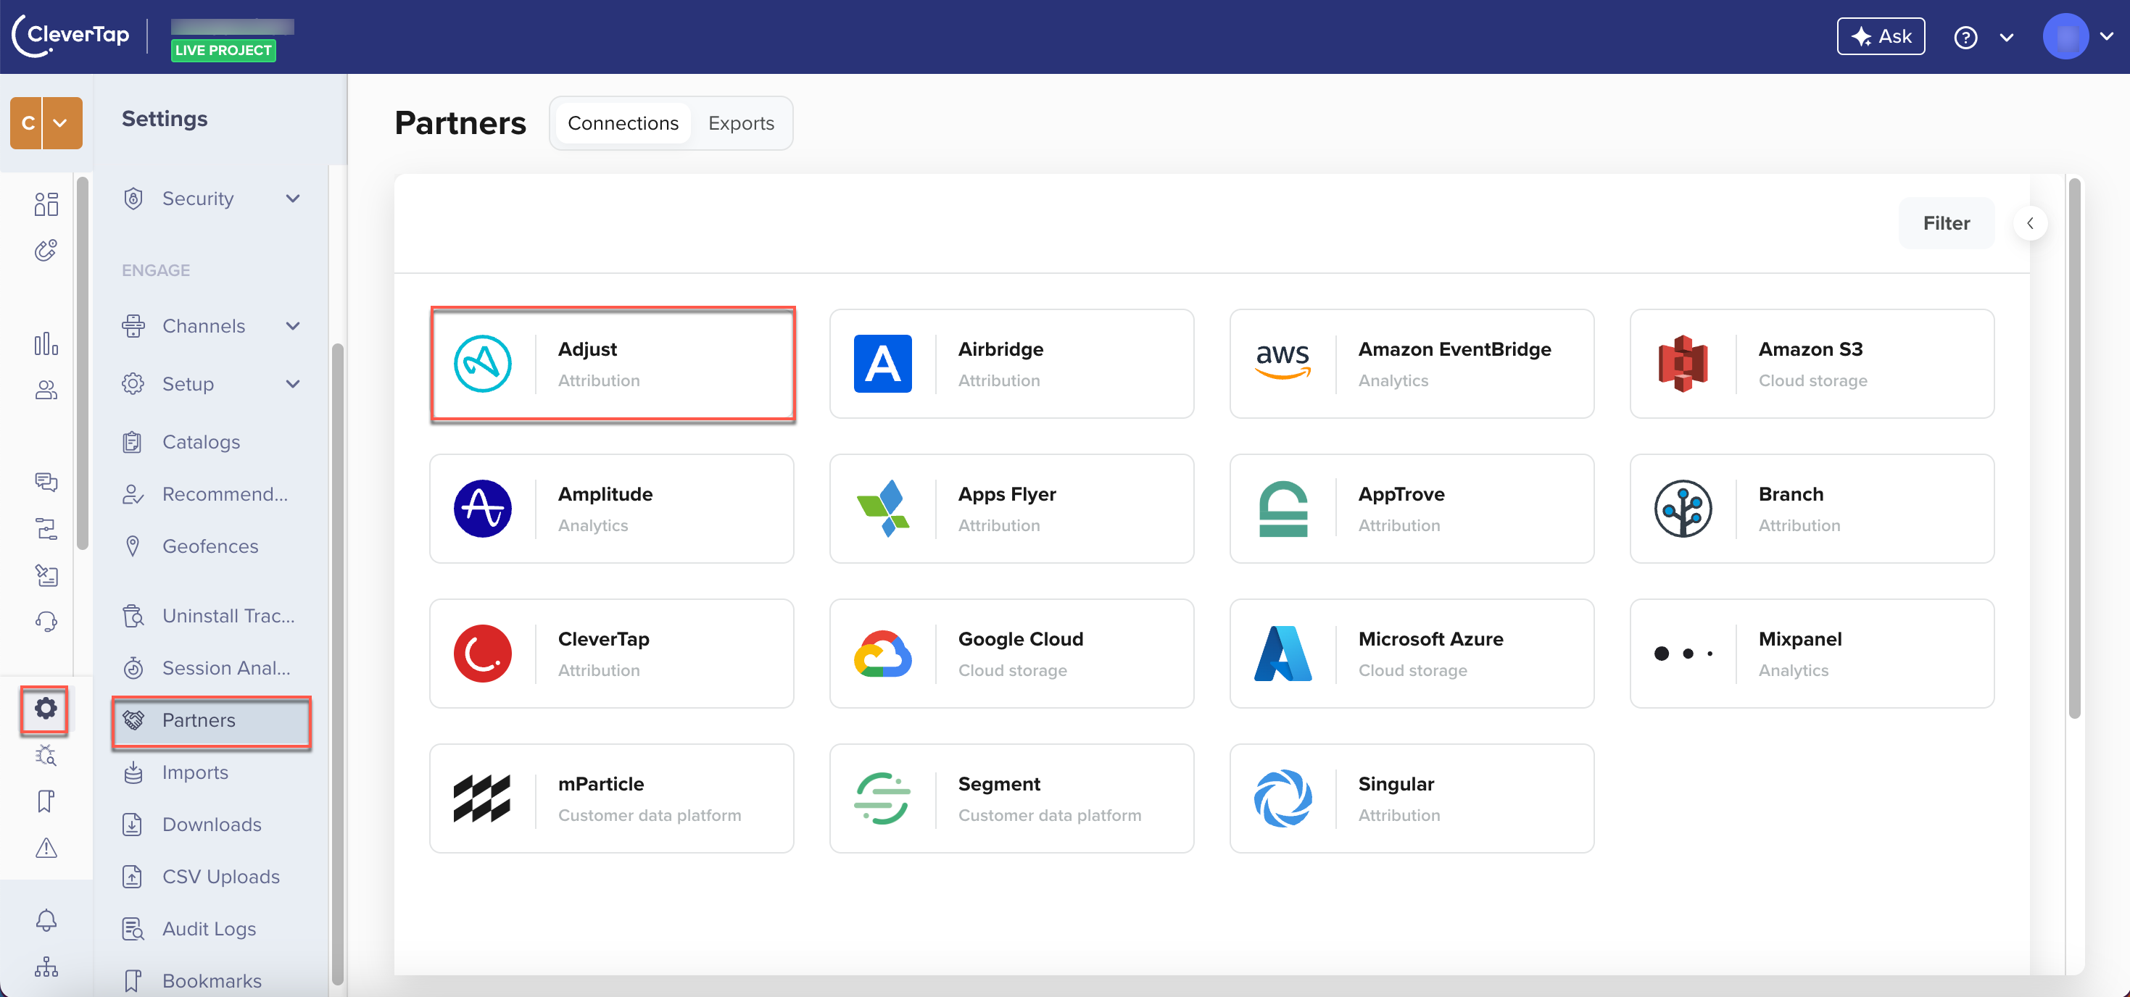Open Audit Logs in settings menu
Screen dimensions: 2130x997
(x=211, y=928)
